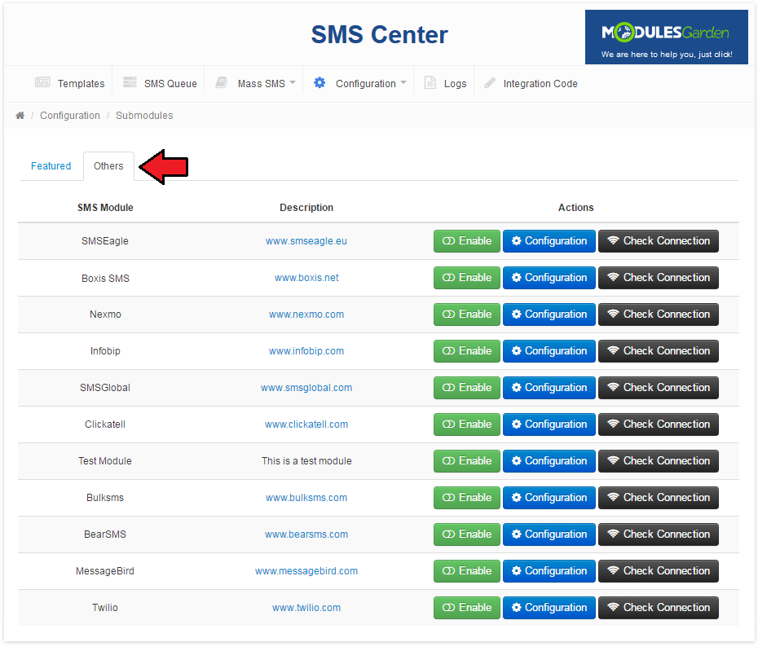Expand the Configuration menu dropdown arrow
758x651 pixels.
[403, 82]
